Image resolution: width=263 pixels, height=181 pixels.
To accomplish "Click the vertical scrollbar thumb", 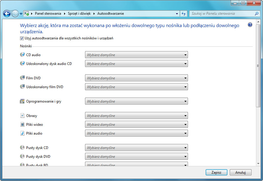I will click(x=258, y=66).
